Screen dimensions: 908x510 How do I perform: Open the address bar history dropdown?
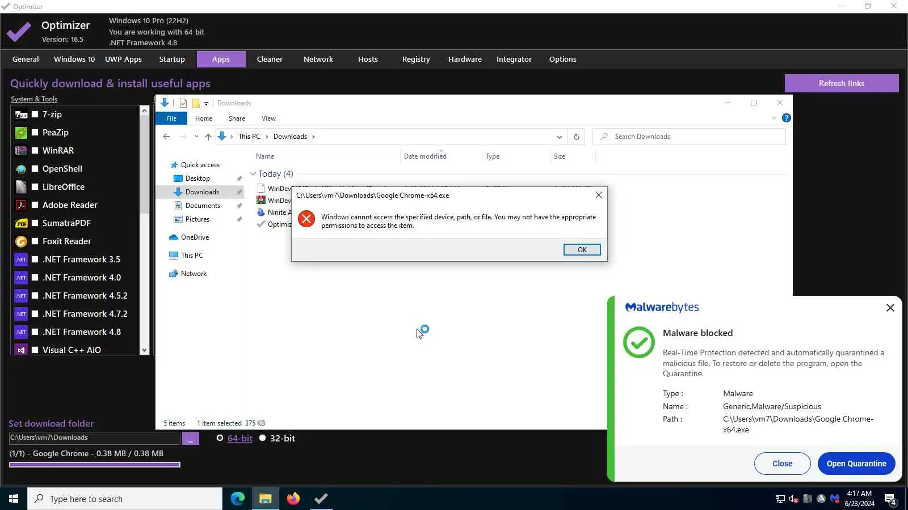(559, 137)
